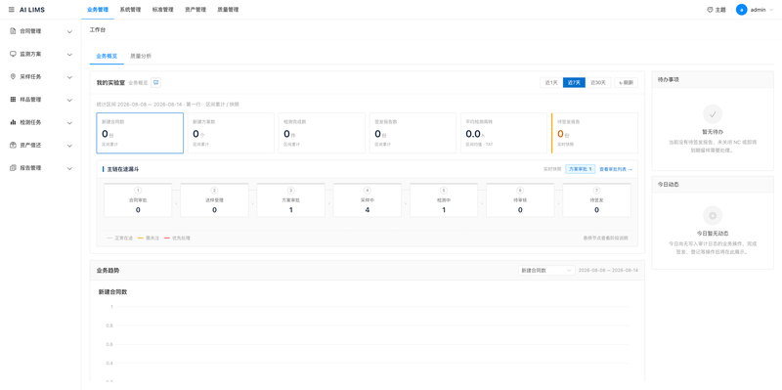This screenshot has height=390, width=782.
Task: Click the AI LIMS logo text
Action: click(32, 10)
